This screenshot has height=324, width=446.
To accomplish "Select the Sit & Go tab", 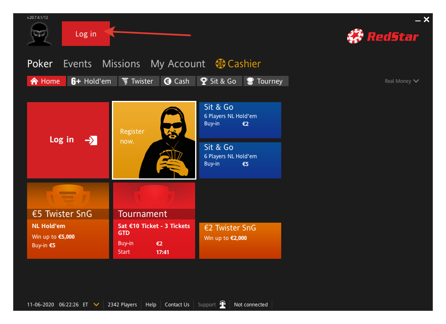I will 219,81.
